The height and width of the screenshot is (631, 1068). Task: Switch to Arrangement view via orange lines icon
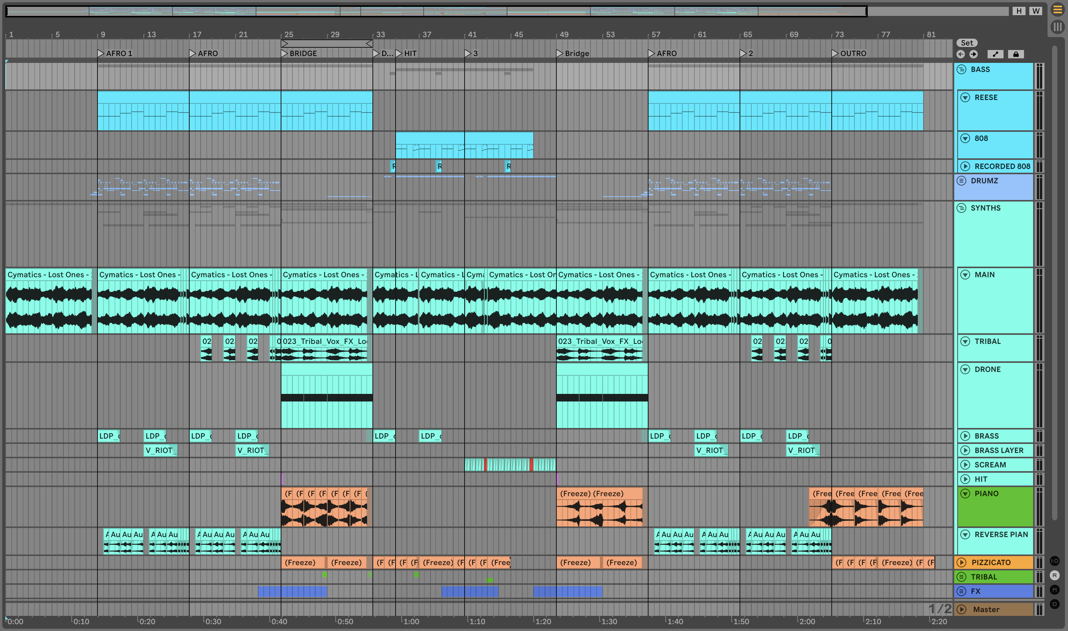pos(1057,10)
